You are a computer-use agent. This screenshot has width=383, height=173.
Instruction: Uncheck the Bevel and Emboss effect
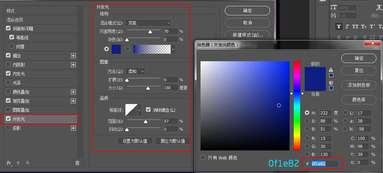(8, 29)
